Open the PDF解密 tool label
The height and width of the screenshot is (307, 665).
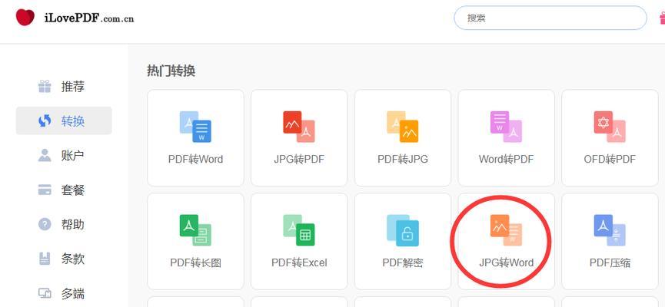click(403, 263)
